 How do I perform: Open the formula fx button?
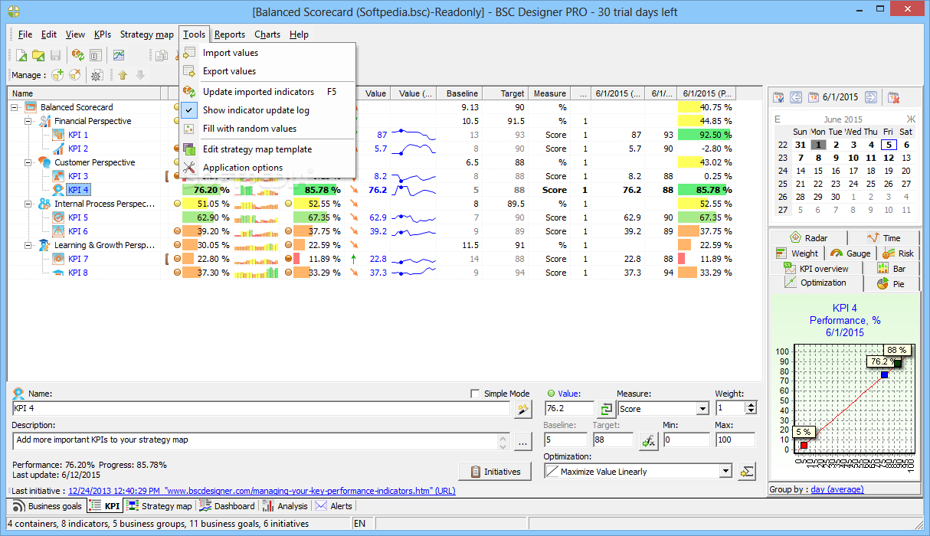(648, 440)
